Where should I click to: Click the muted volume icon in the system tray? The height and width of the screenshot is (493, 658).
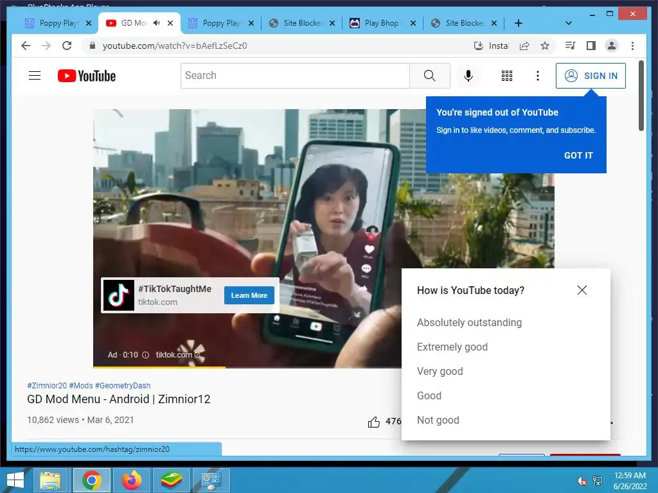[x=582, y=480]
